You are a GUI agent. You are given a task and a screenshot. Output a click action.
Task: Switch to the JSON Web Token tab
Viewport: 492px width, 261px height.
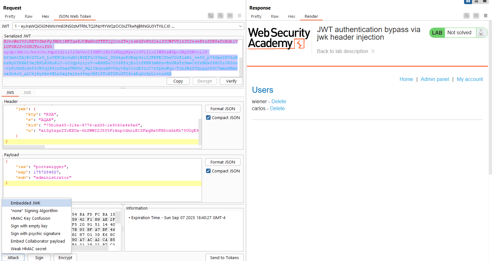74,16
